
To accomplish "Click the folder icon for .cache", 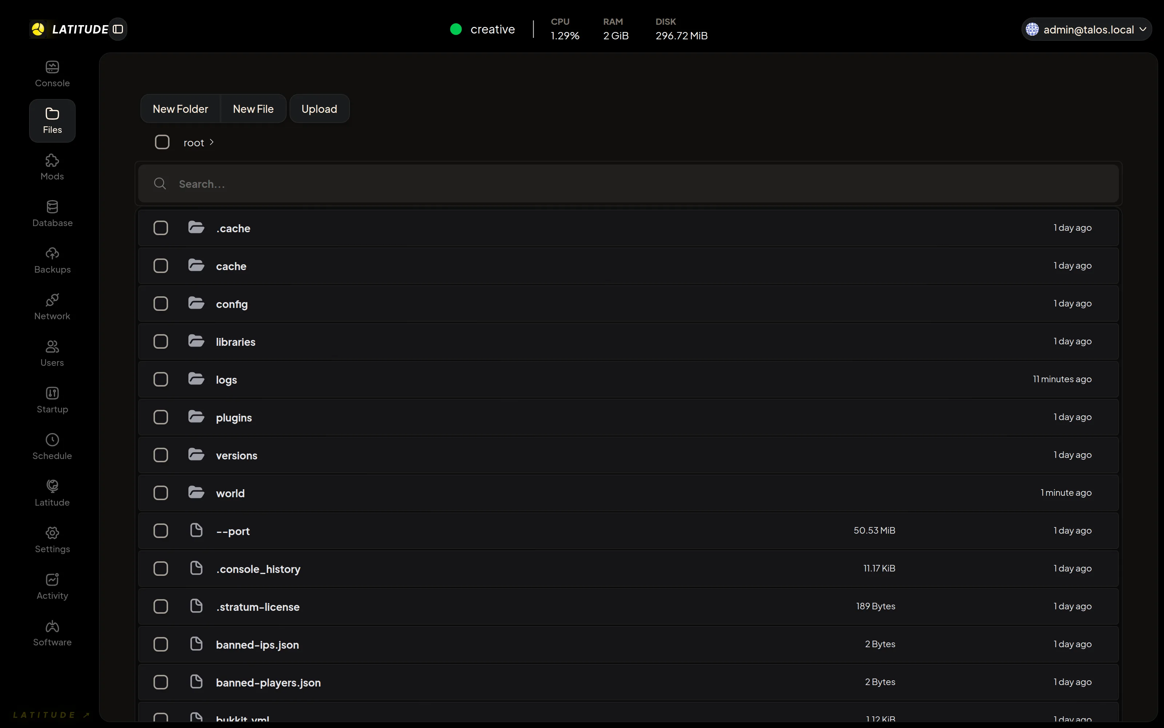I will [196, 227].
